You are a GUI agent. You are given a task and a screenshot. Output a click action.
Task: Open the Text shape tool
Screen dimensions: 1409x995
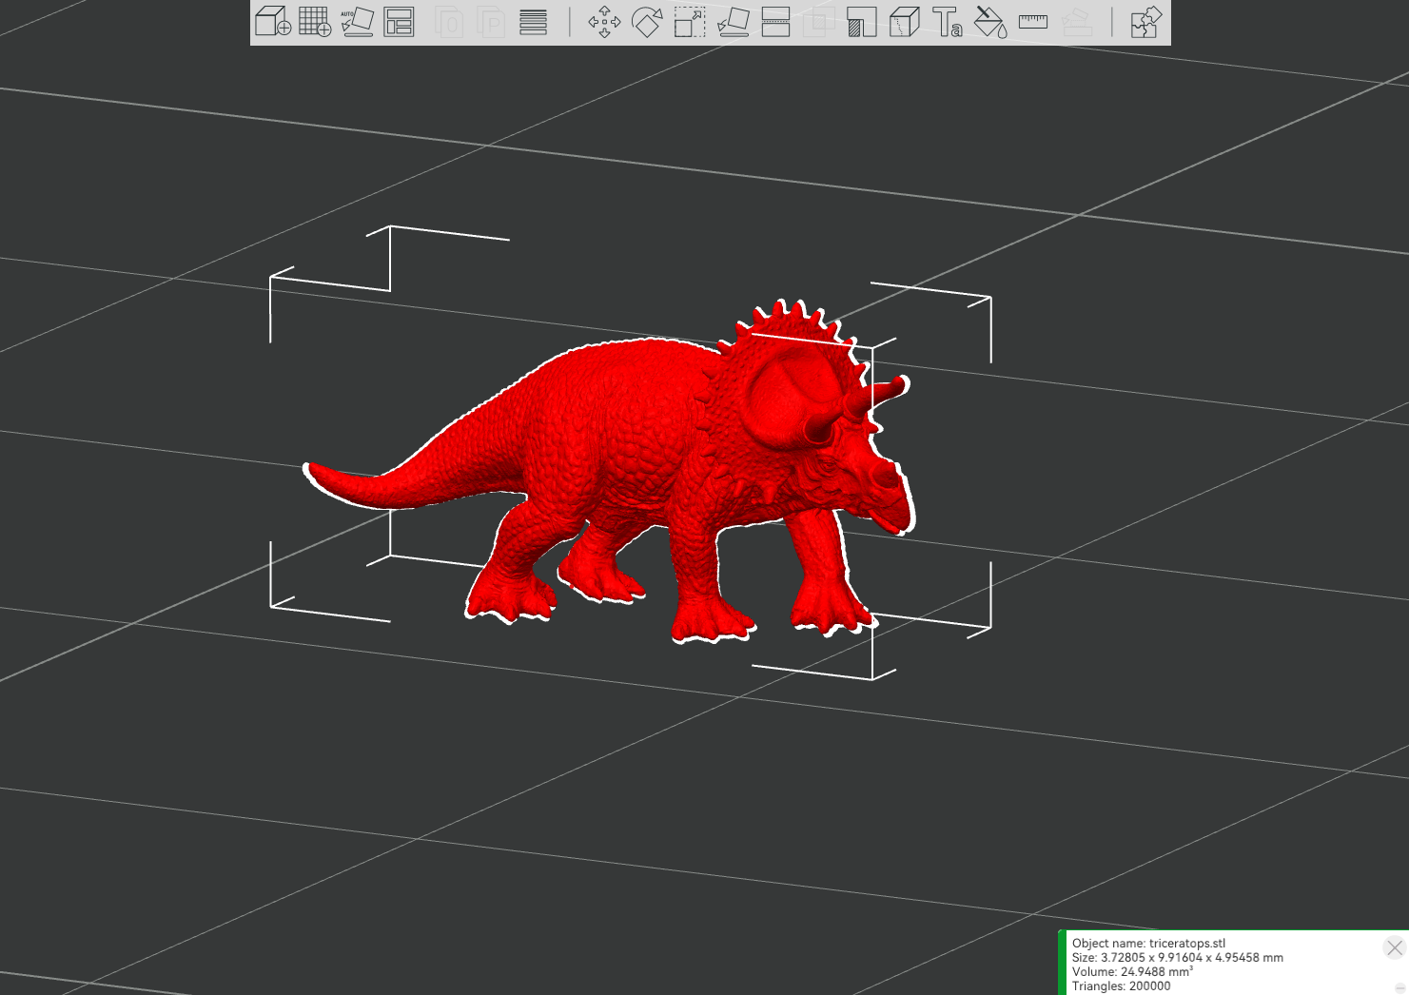click(947, 22)
